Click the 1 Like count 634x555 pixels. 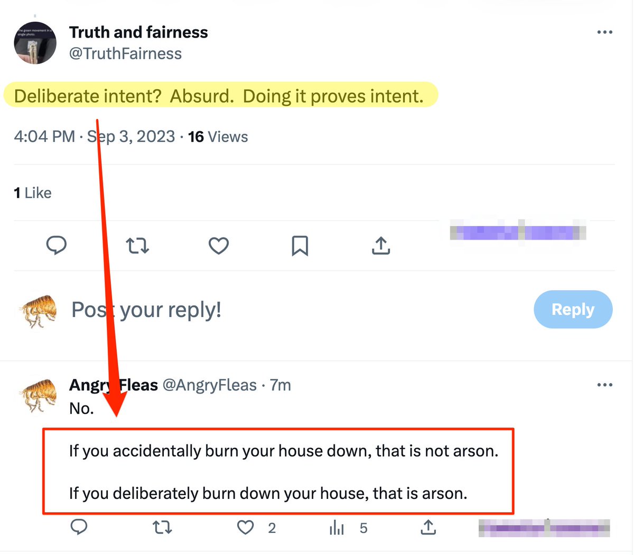point(33,193)
